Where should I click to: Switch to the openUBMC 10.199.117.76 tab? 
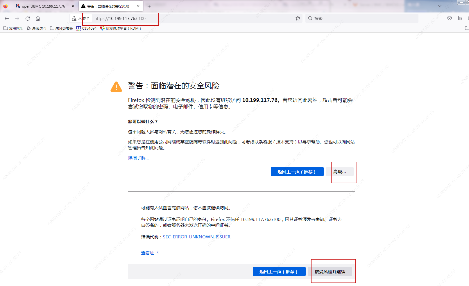[x=43, y=6]
